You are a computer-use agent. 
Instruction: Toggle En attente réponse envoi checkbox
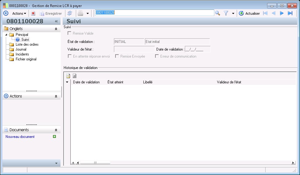pos(70,56)
